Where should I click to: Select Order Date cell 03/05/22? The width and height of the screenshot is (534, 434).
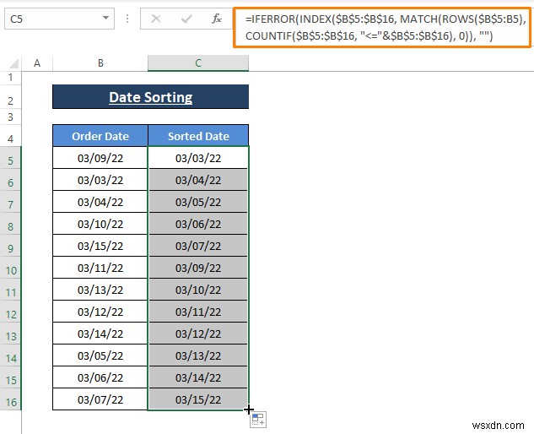tap(100, 355)
